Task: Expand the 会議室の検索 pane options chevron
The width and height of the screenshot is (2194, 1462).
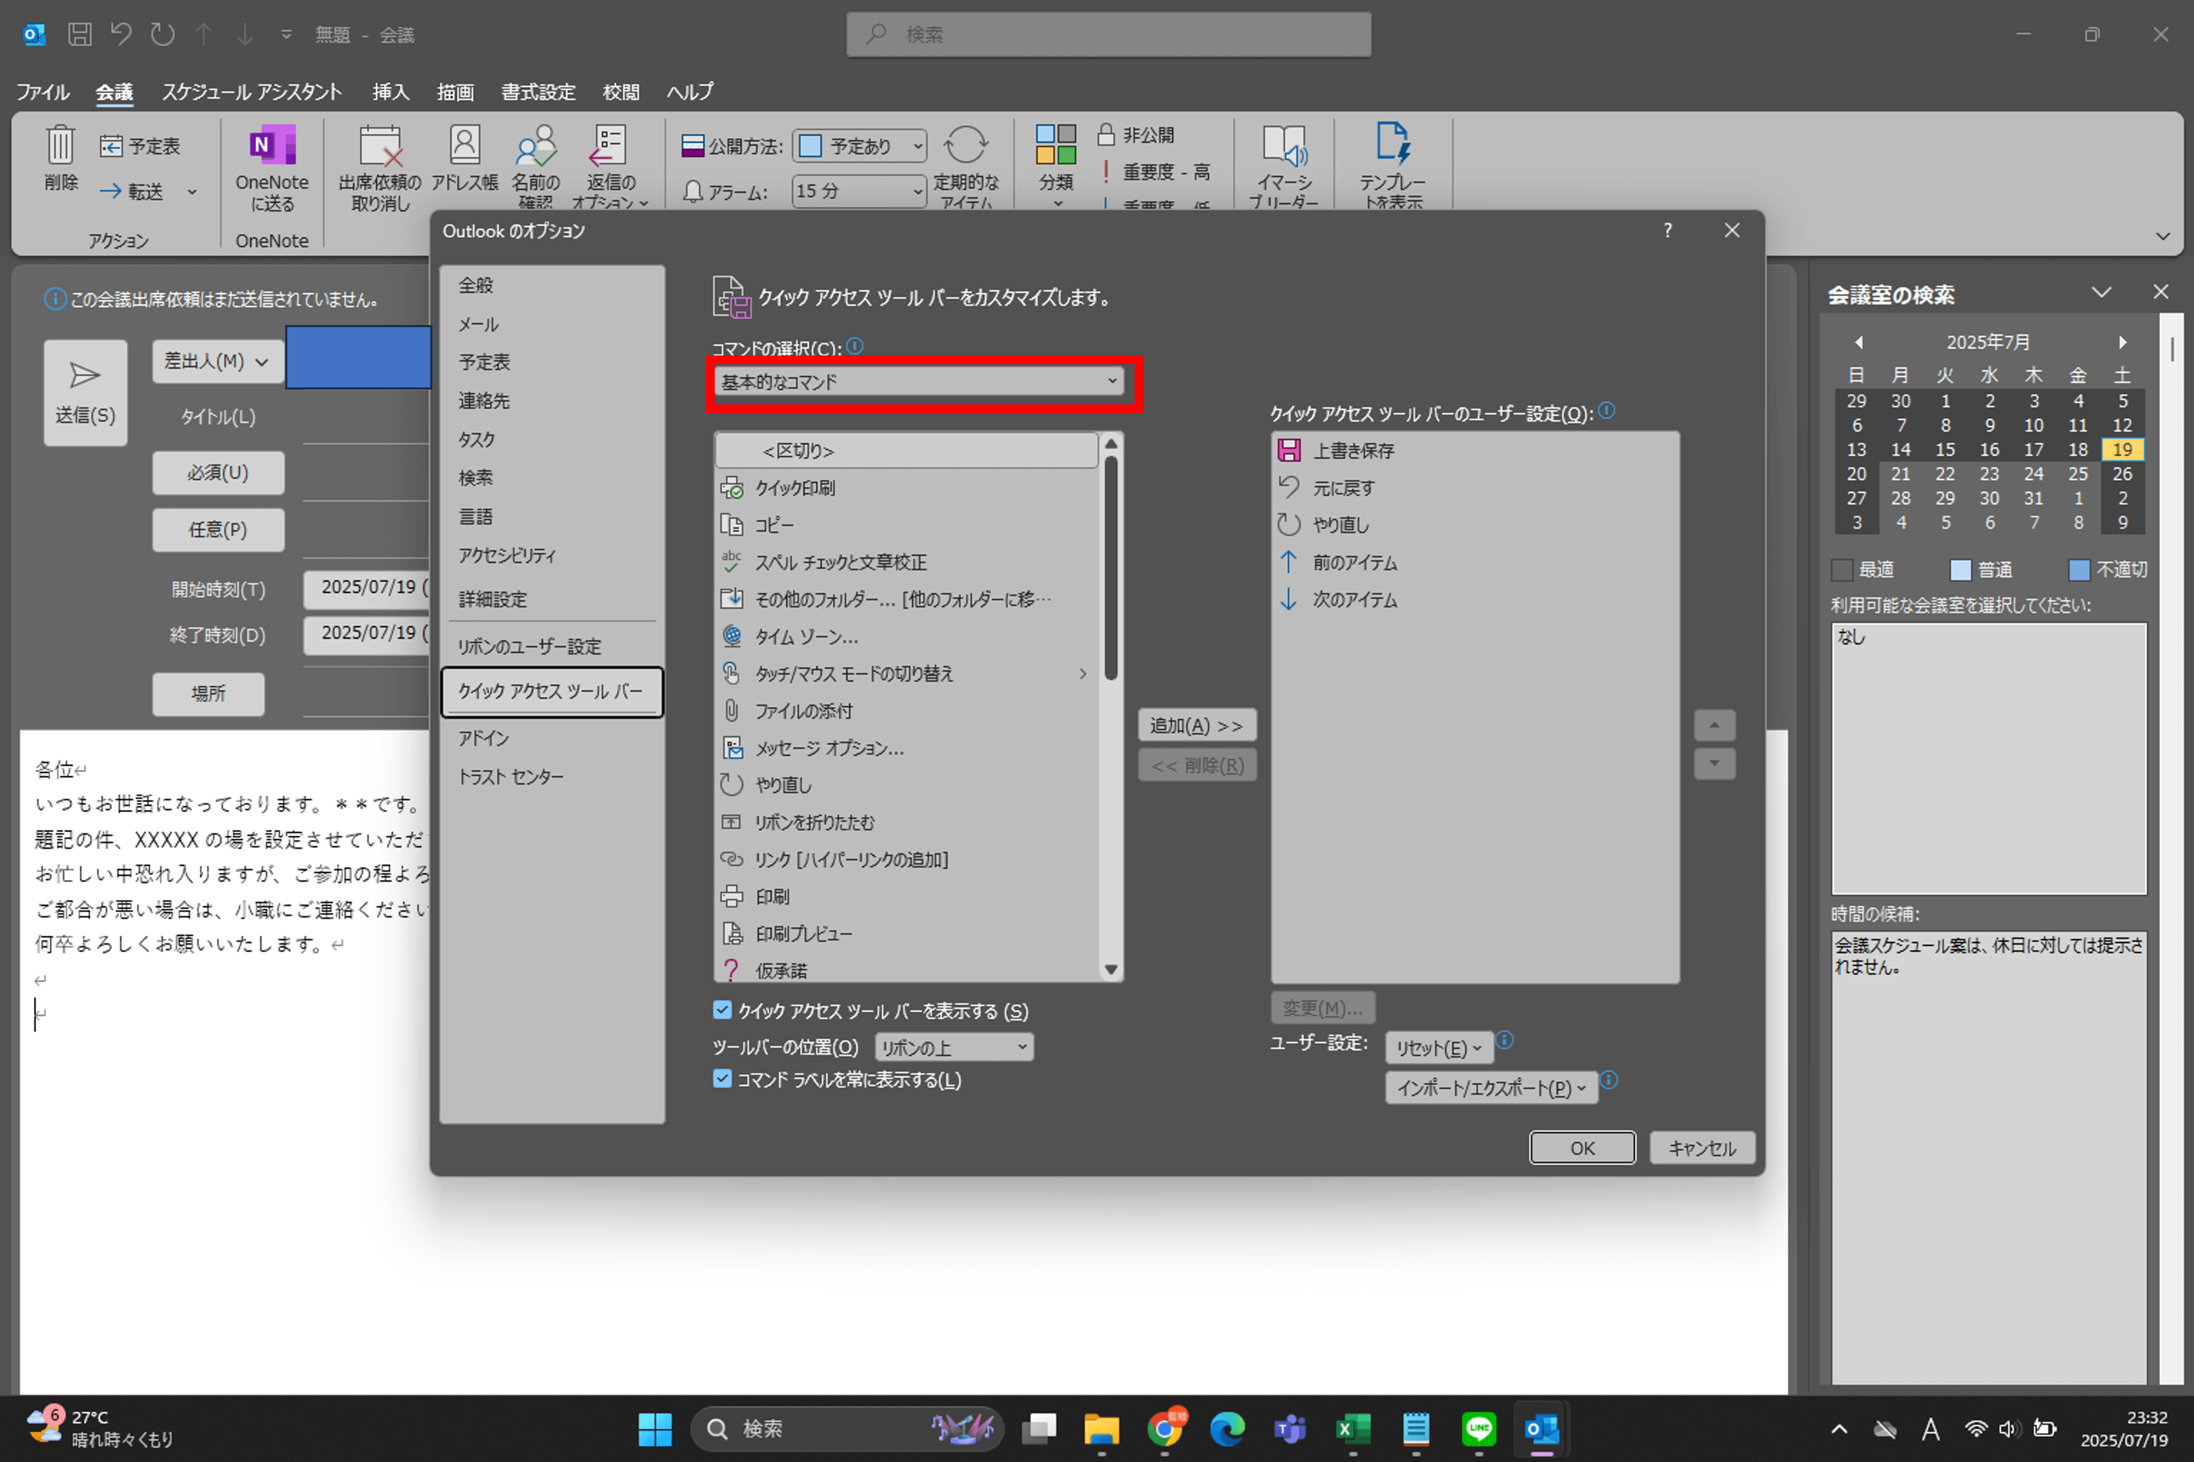Action: click(x=2101, y=293)
